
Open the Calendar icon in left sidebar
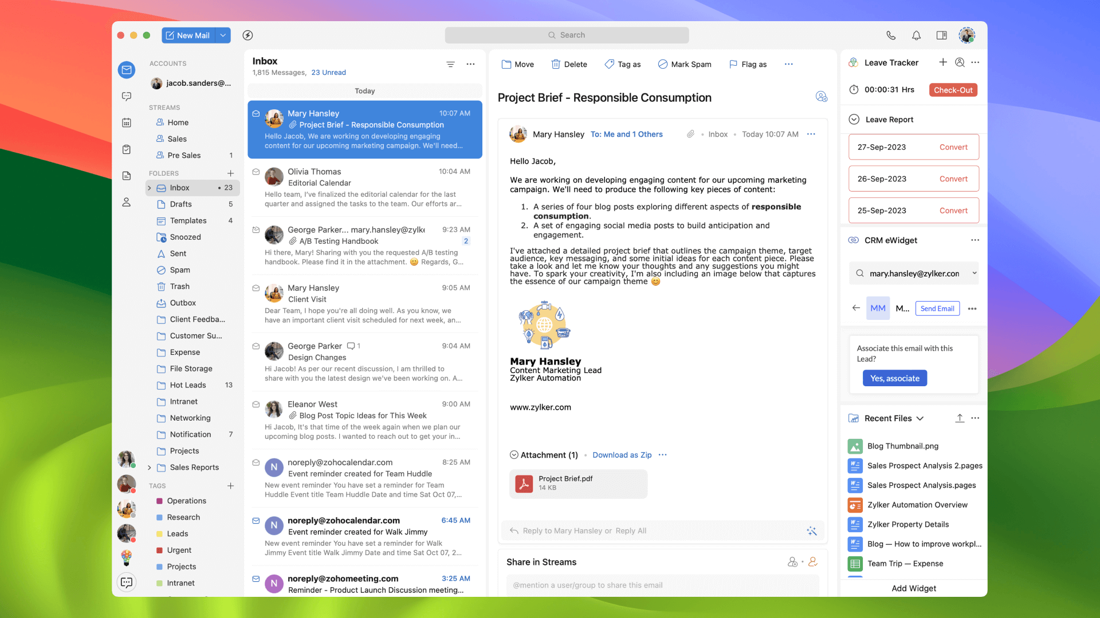click(x=127, y=122)
